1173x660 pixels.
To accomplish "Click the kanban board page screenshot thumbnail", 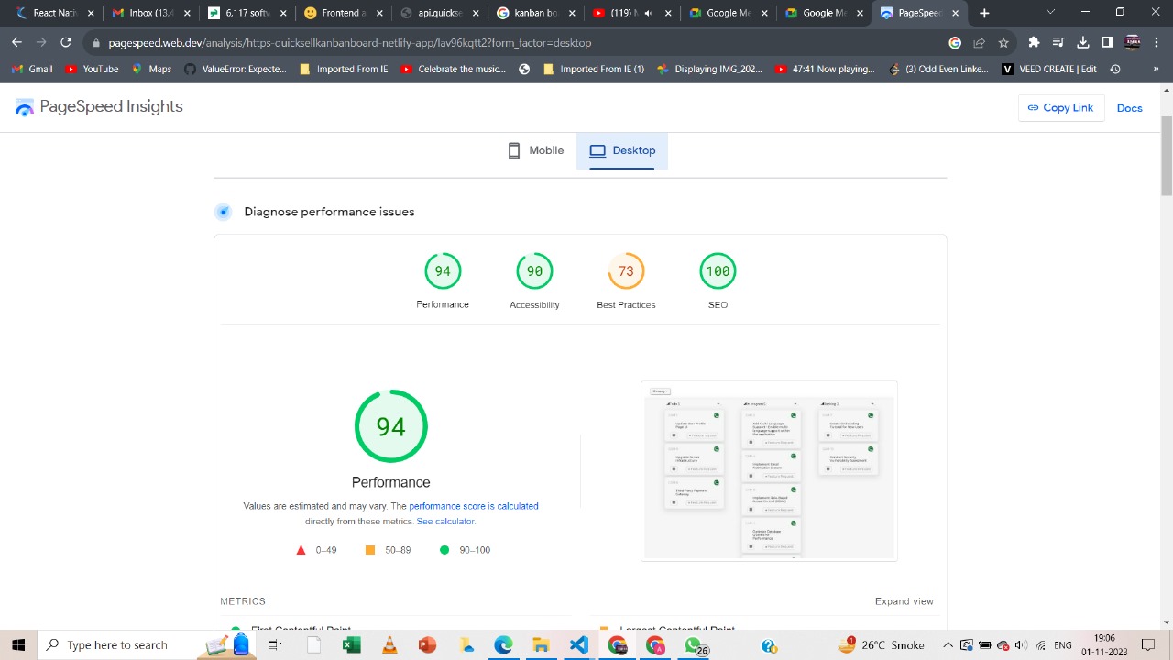I will coord(769,470).
